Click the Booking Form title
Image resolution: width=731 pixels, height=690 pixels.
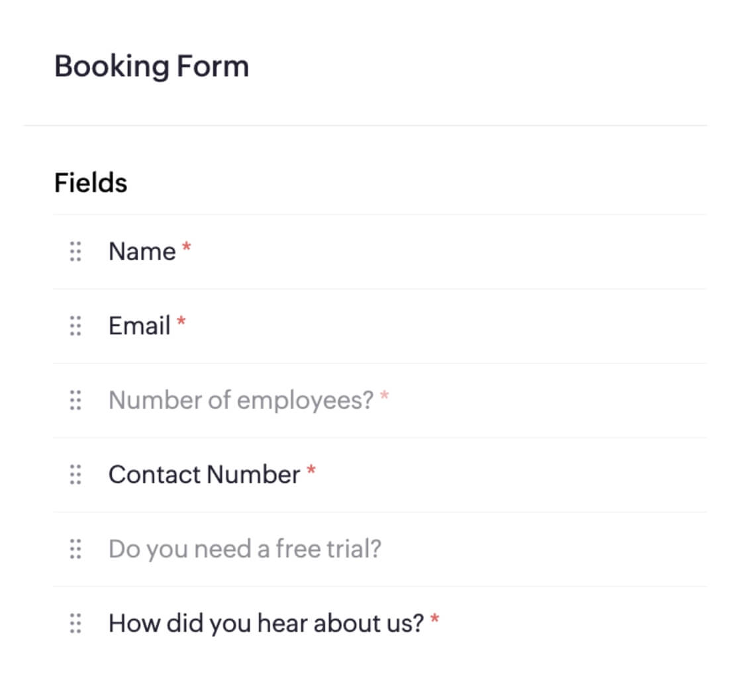click(151, 66)
